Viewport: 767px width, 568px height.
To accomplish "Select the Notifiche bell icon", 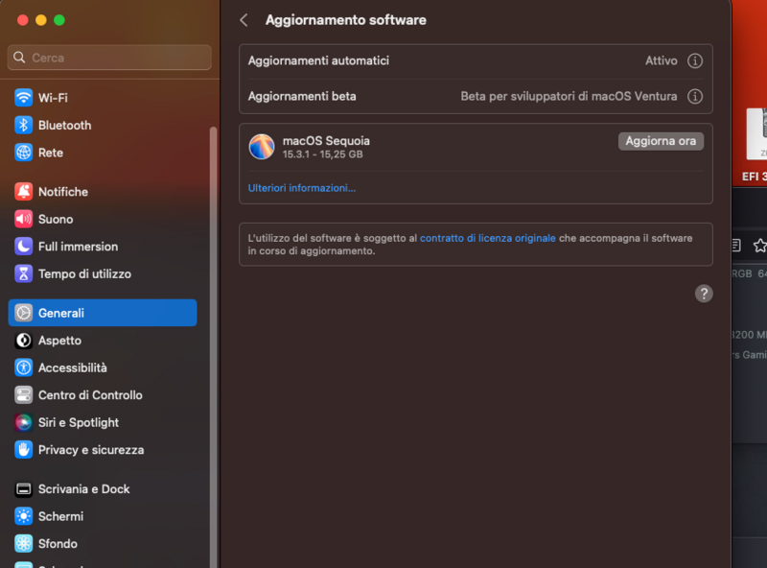I will tap(21, 191).
